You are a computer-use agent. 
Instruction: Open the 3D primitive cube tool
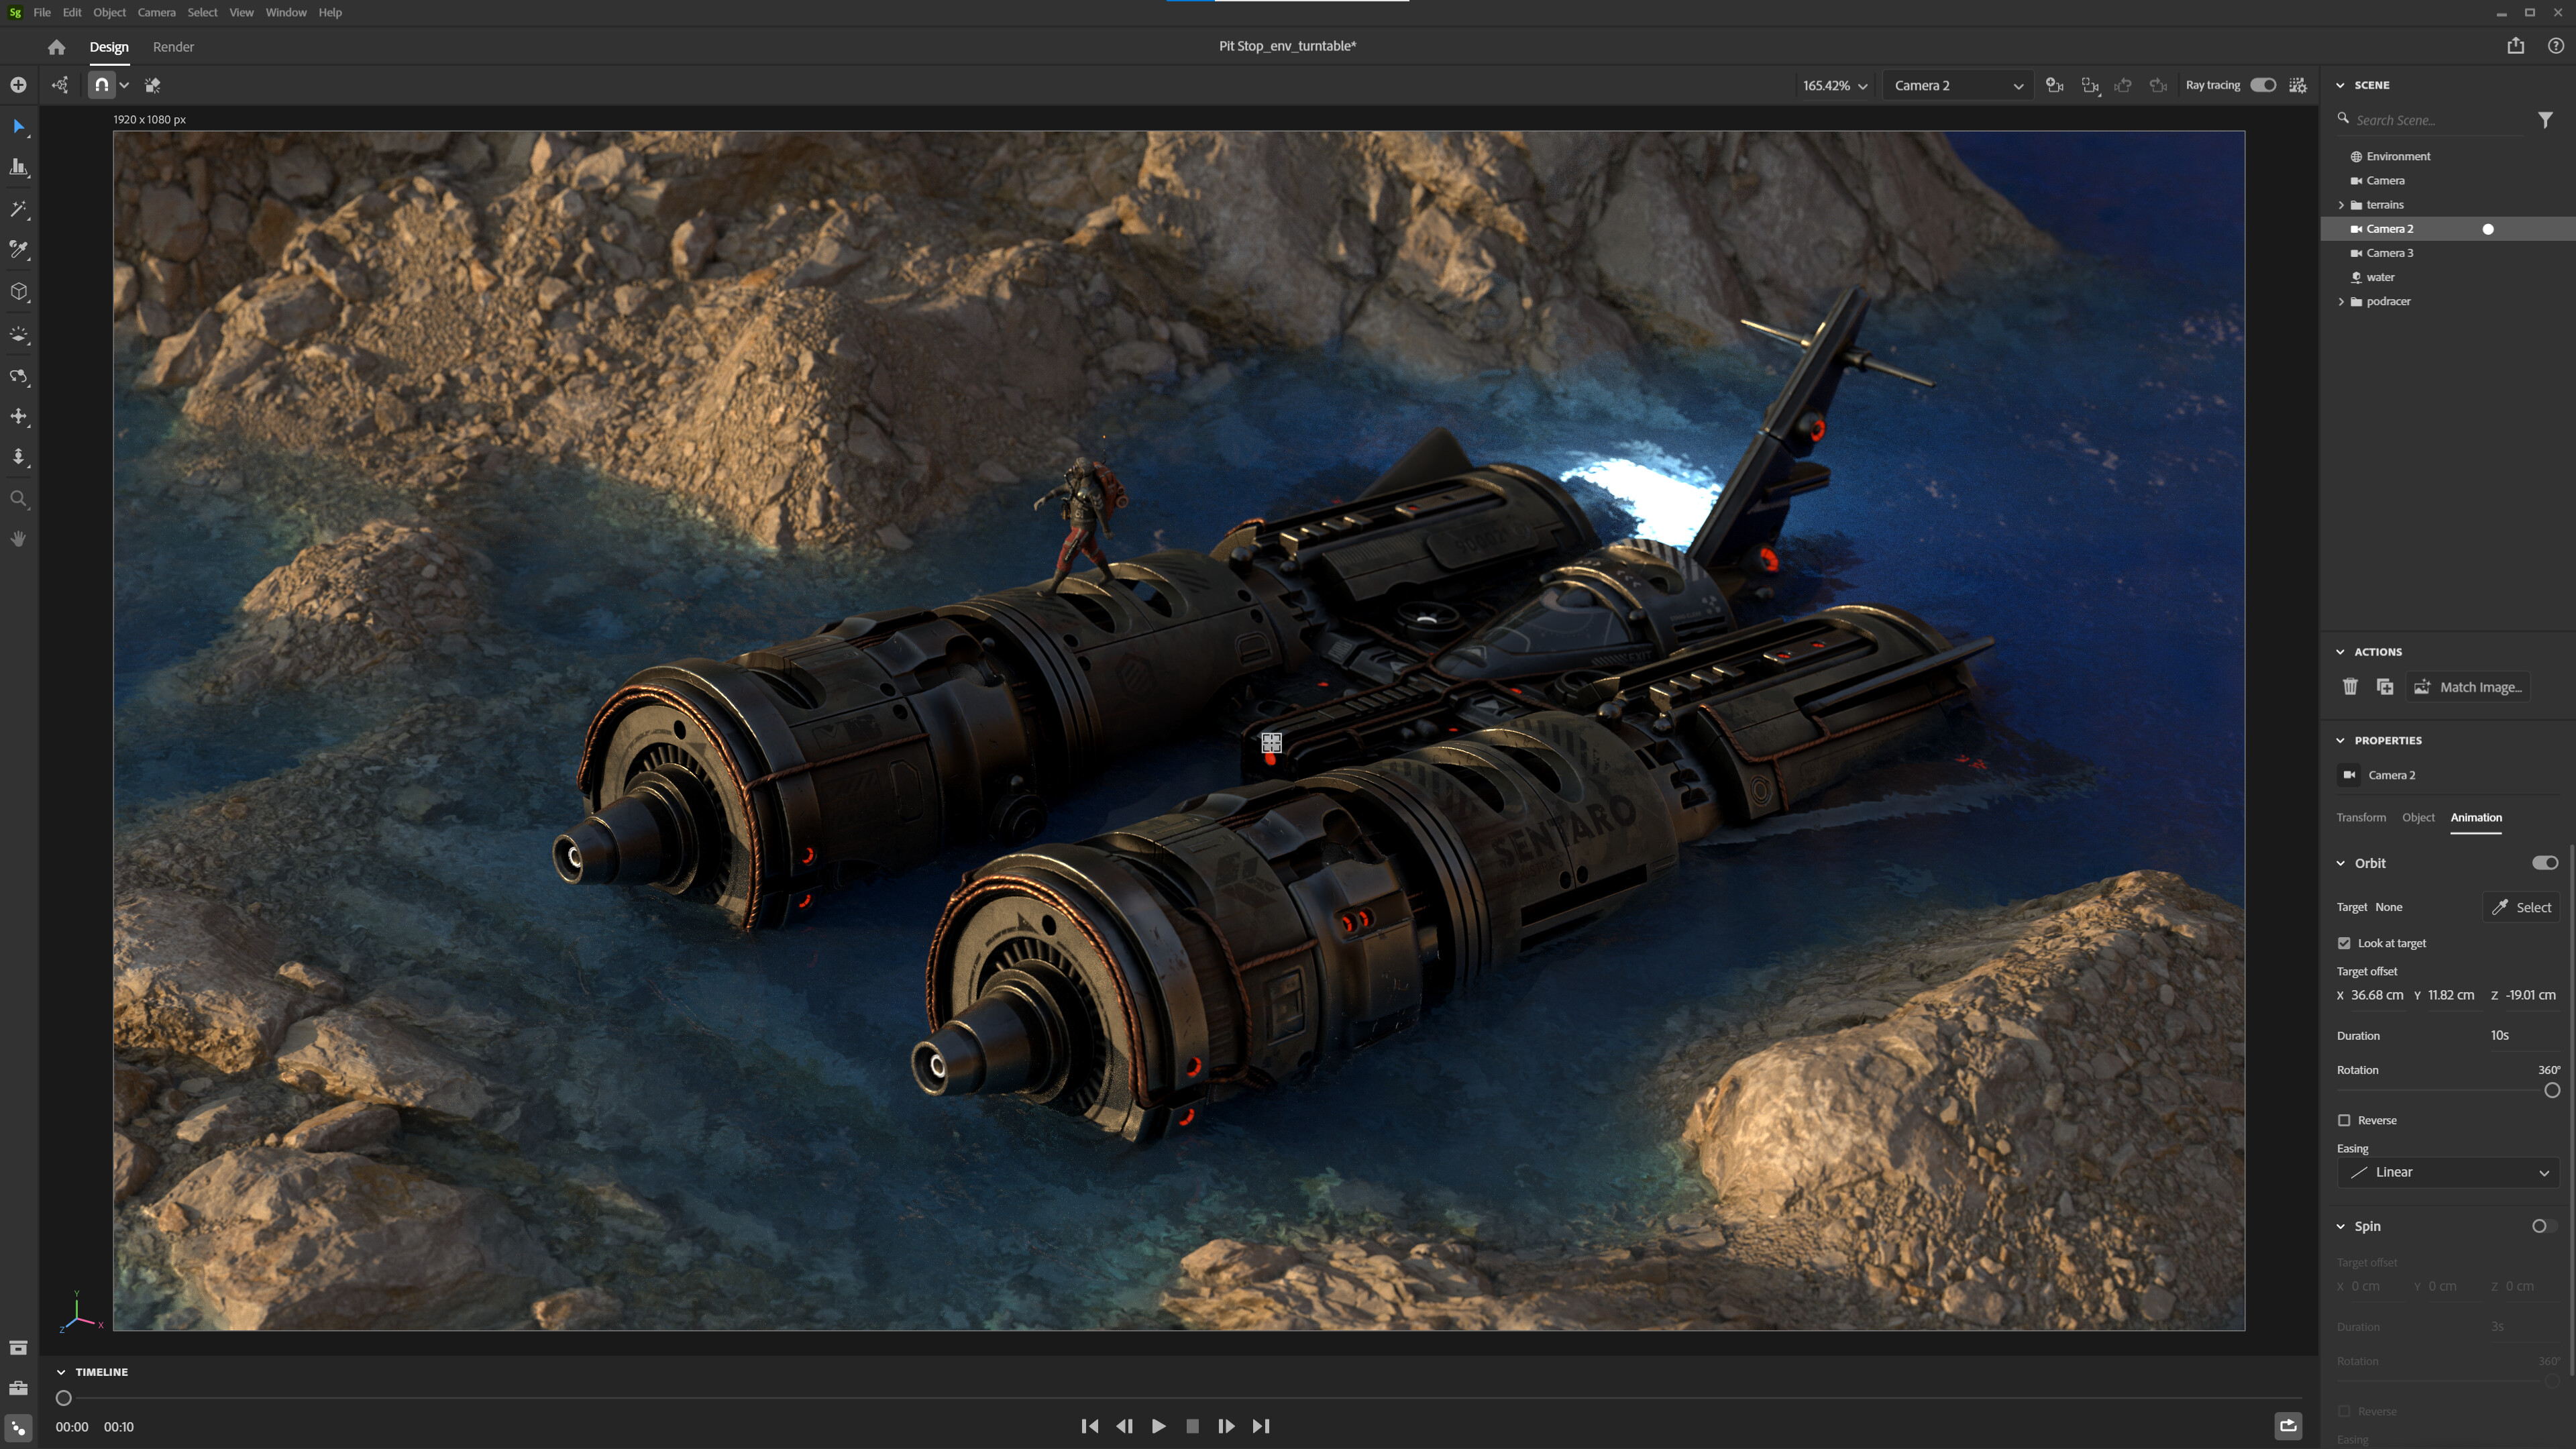point(18,291)
